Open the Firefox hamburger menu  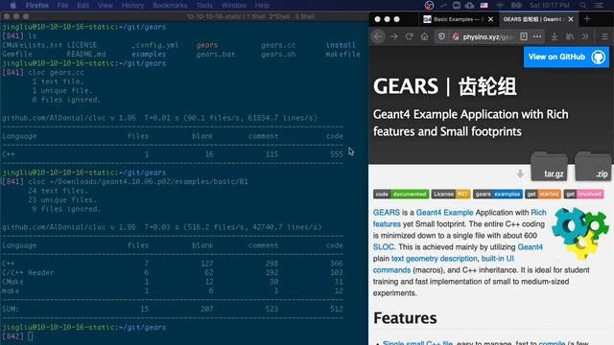click(604, 36)
